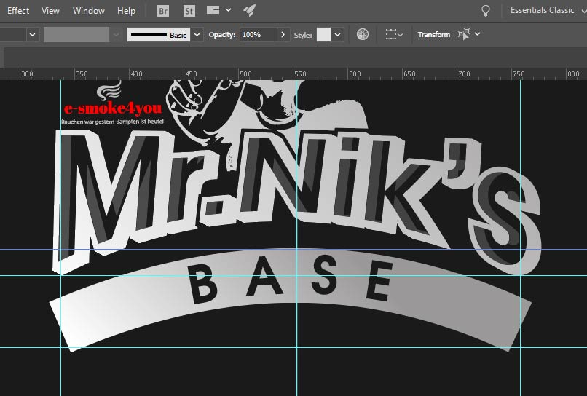Open Adobe Stock via St icon
Screen dimensions: 587x396
(x=189, y=11)
